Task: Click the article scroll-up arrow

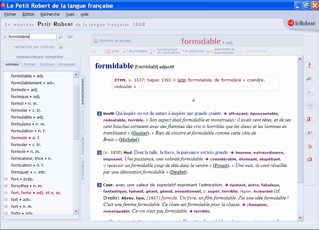Action: point(300,59)
